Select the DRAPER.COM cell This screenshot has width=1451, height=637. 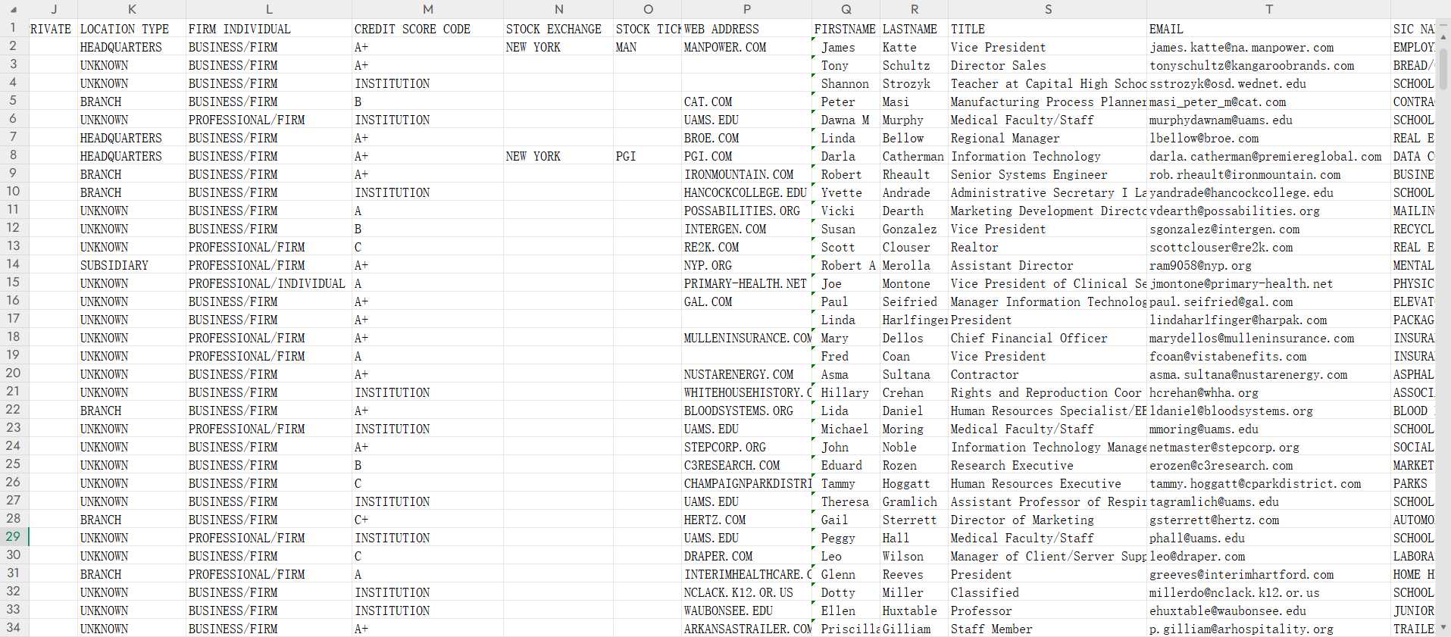click(746, 555)
